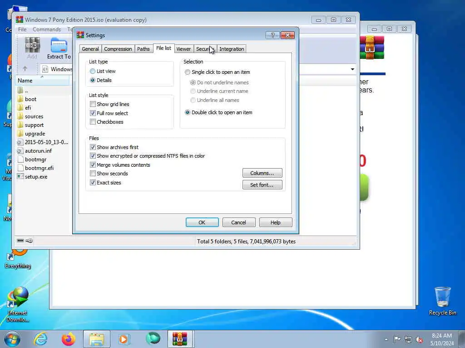Switch to the Integration tab
This screenshot has width=465, height=348.
(x=232, y=49)
